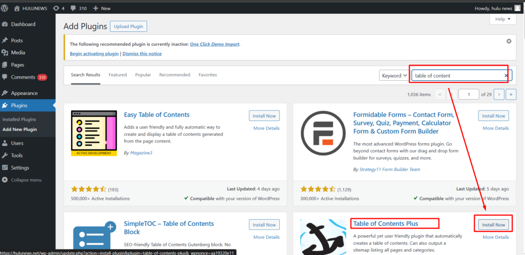This screenshot has height=255, width=525.
Task: Expand the Help panel
Action: click(x=503, y=19)
